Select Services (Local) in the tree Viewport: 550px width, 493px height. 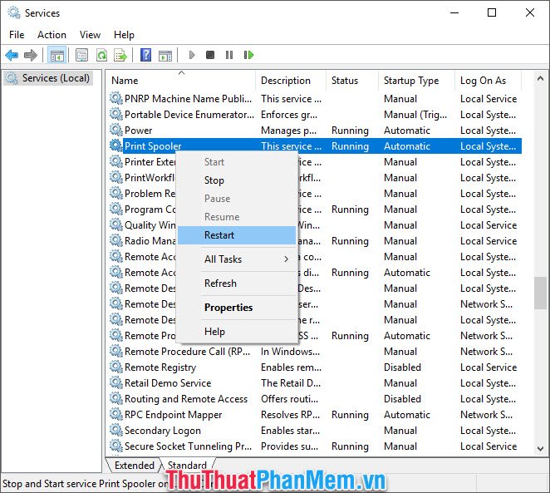tap(56, 78)
